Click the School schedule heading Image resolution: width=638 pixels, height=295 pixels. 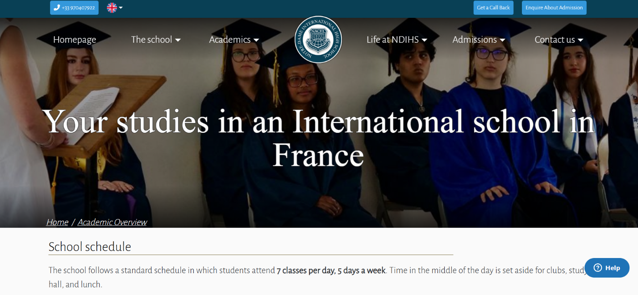tap(90, 246)
